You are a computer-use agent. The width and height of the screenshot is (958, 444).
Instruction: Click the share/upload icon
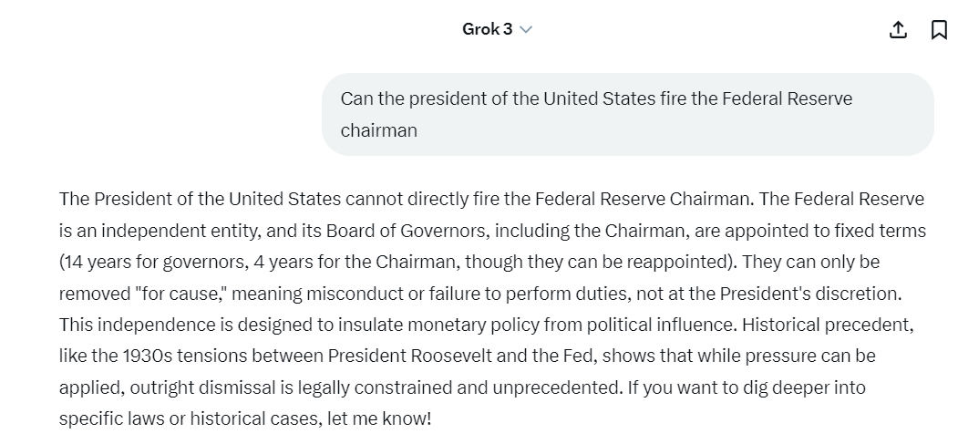point(898,29)
